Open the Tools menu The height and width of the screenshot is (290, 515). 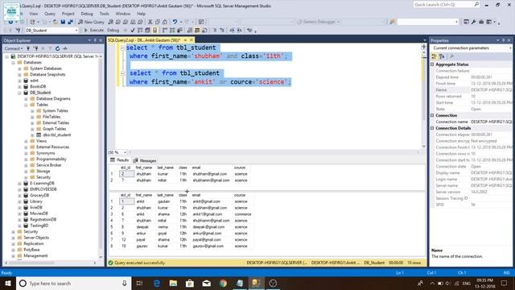104,14
